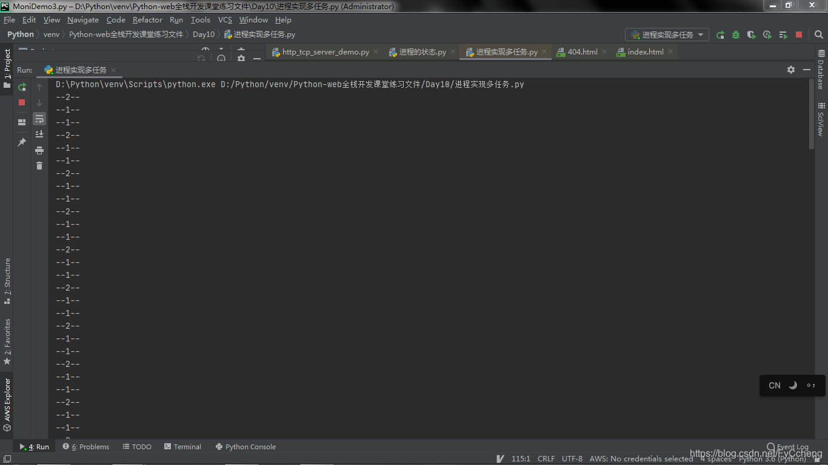Switch to 404.html editor tab

pyautogui.click(x=583, y=52)
